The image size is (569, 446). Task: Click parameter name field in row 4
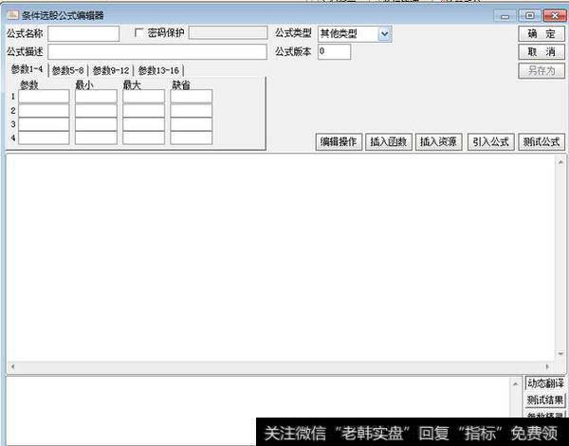tap(44, 138)
